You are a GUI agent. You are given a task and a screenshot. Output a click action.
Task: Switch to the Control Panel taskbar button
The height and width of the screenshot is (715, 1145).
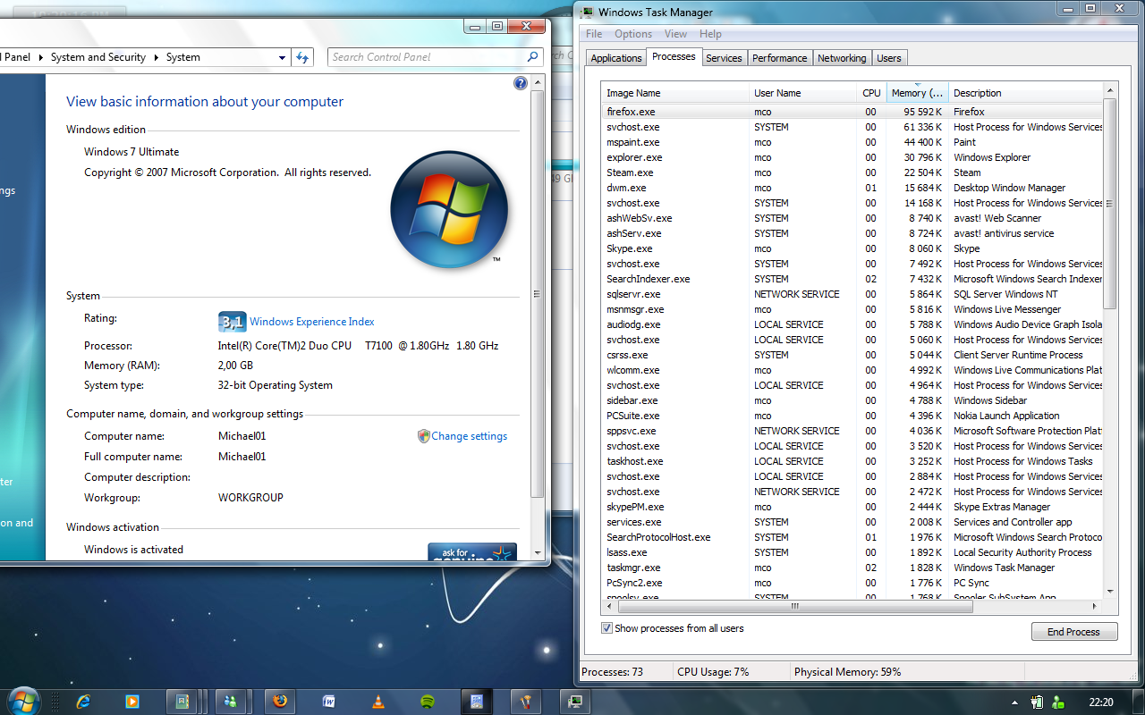(x=477, y=702)
